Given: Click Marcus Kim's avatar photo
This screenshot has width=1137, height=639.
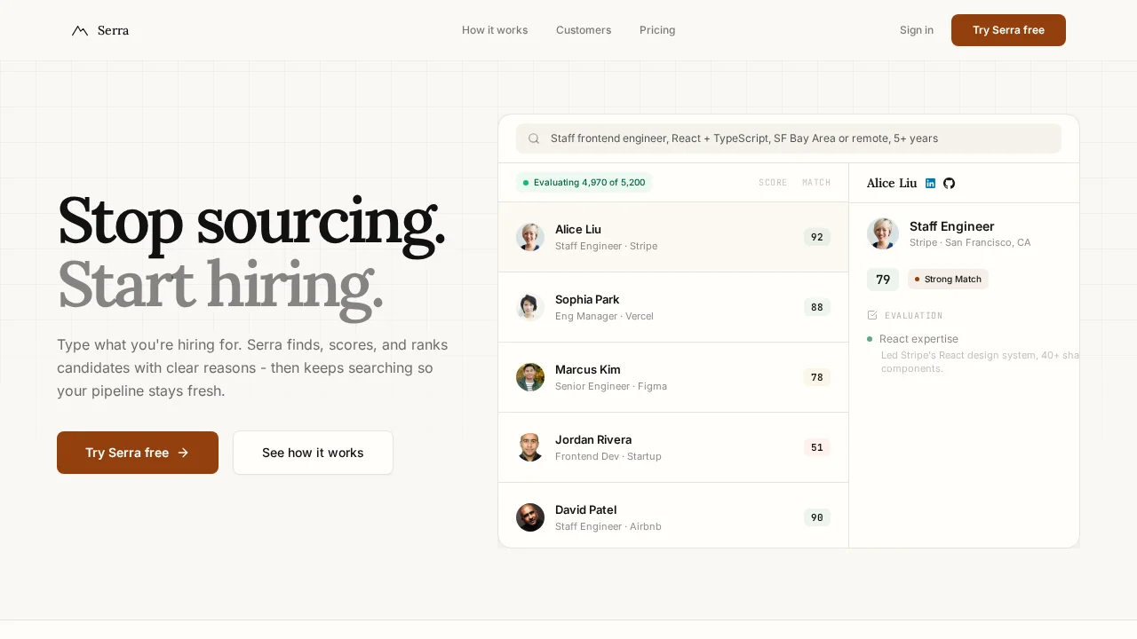Looking at the screenshot, I should tap(530, 377).
